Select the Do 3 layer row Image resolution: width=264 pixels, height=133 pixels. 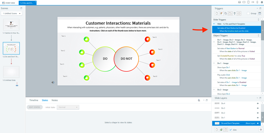pyautogui.click(x=237, y=108)
